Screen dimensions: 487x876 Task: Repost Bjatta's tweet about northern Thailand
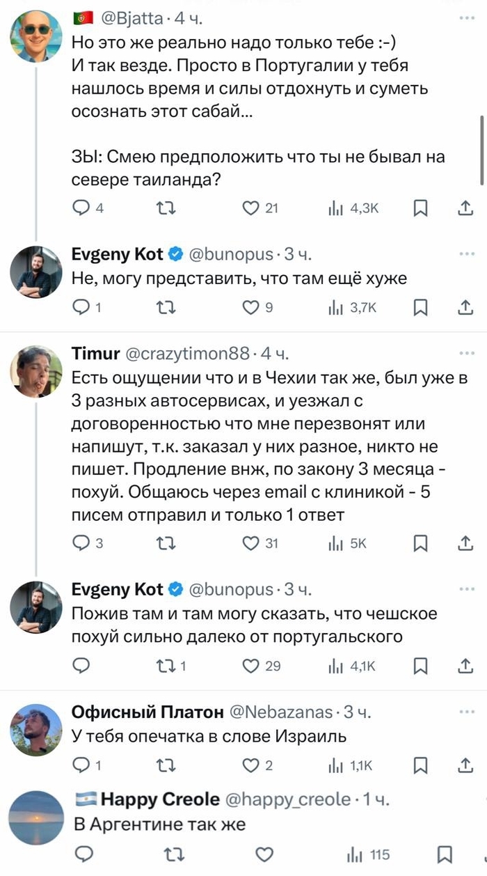pyautogui.click(x=163, y=207)
